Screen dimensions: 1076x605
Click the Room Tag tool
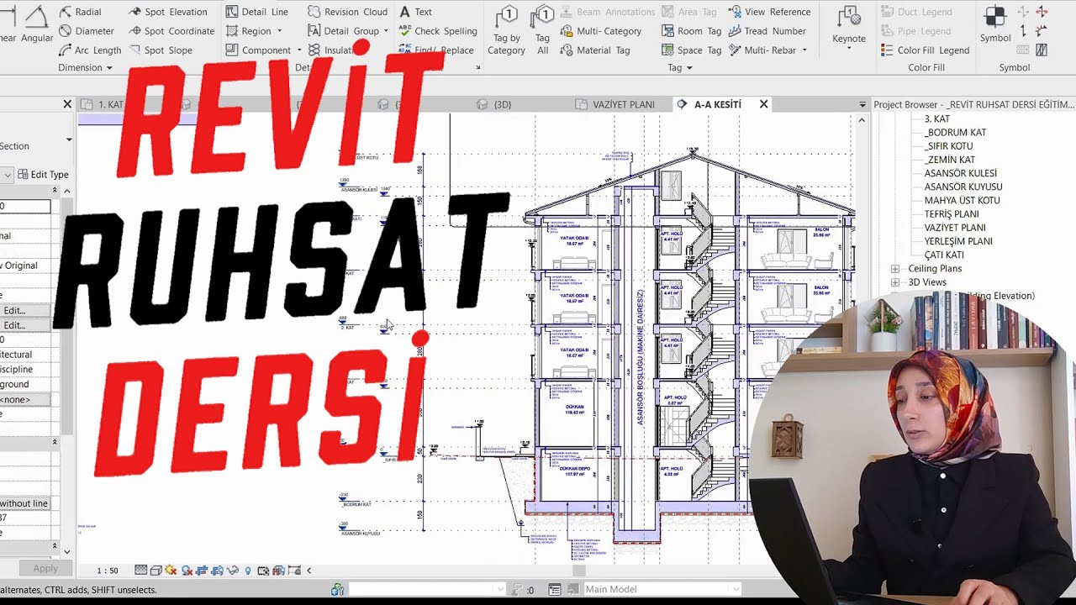[692, 31]
